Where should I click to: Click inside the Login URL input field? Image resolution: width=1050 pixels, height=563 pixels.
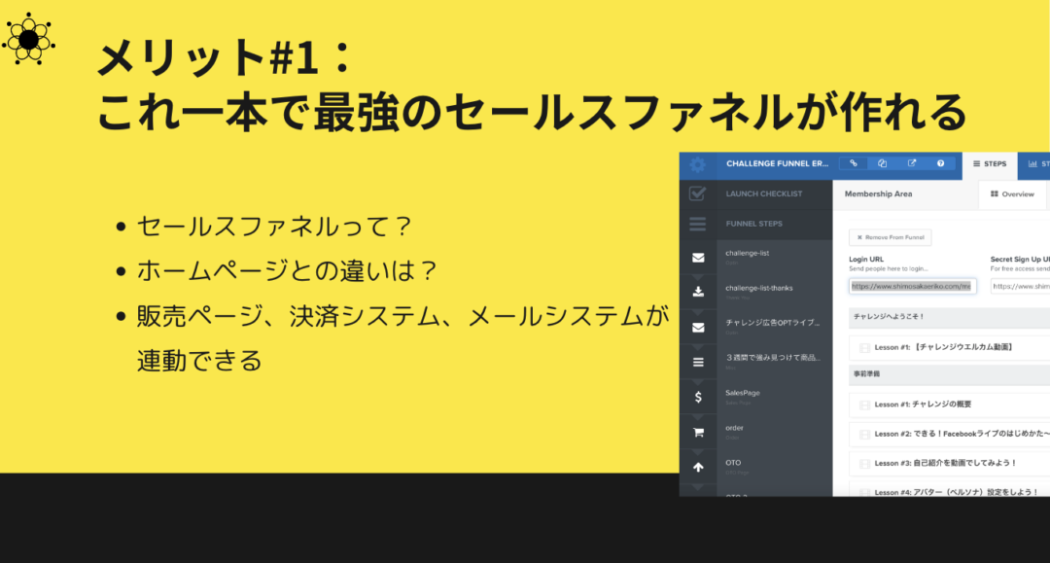[913, 286]
